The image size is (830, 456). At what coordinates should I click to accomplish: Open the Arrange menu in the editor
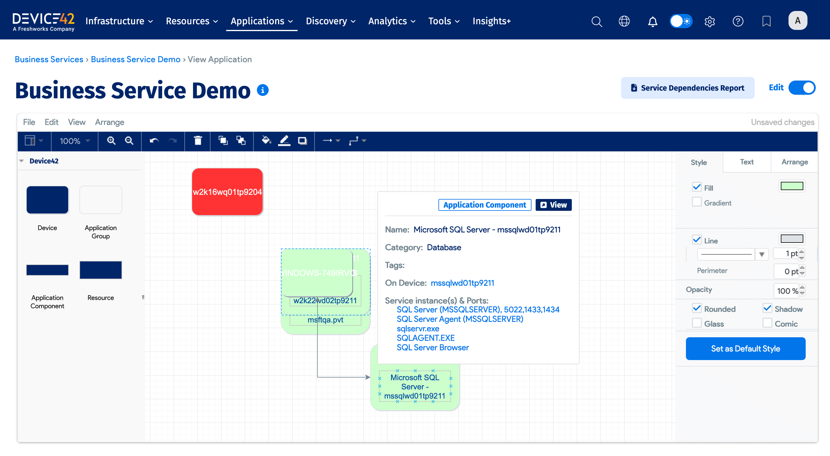110,122
